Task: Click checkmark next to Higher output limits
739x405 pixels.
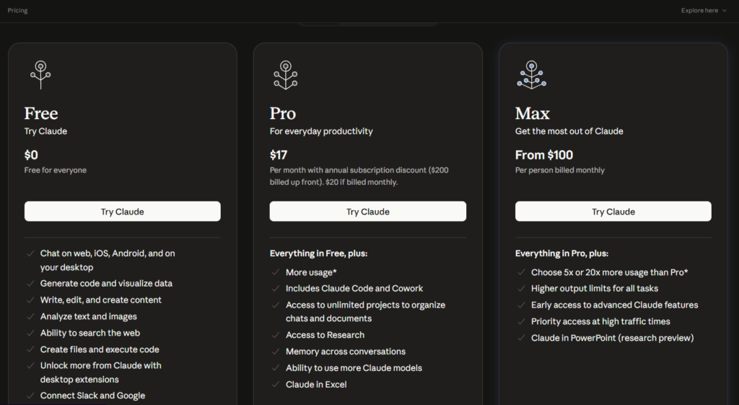Action: (x=521, y=289)
